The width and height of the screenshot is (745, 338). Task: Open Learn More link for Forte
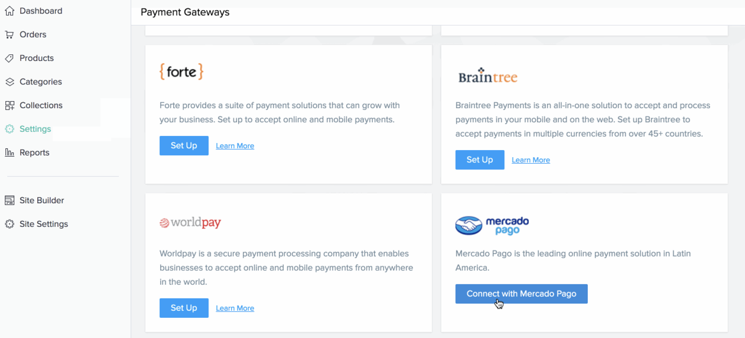(x=235, y=146)
